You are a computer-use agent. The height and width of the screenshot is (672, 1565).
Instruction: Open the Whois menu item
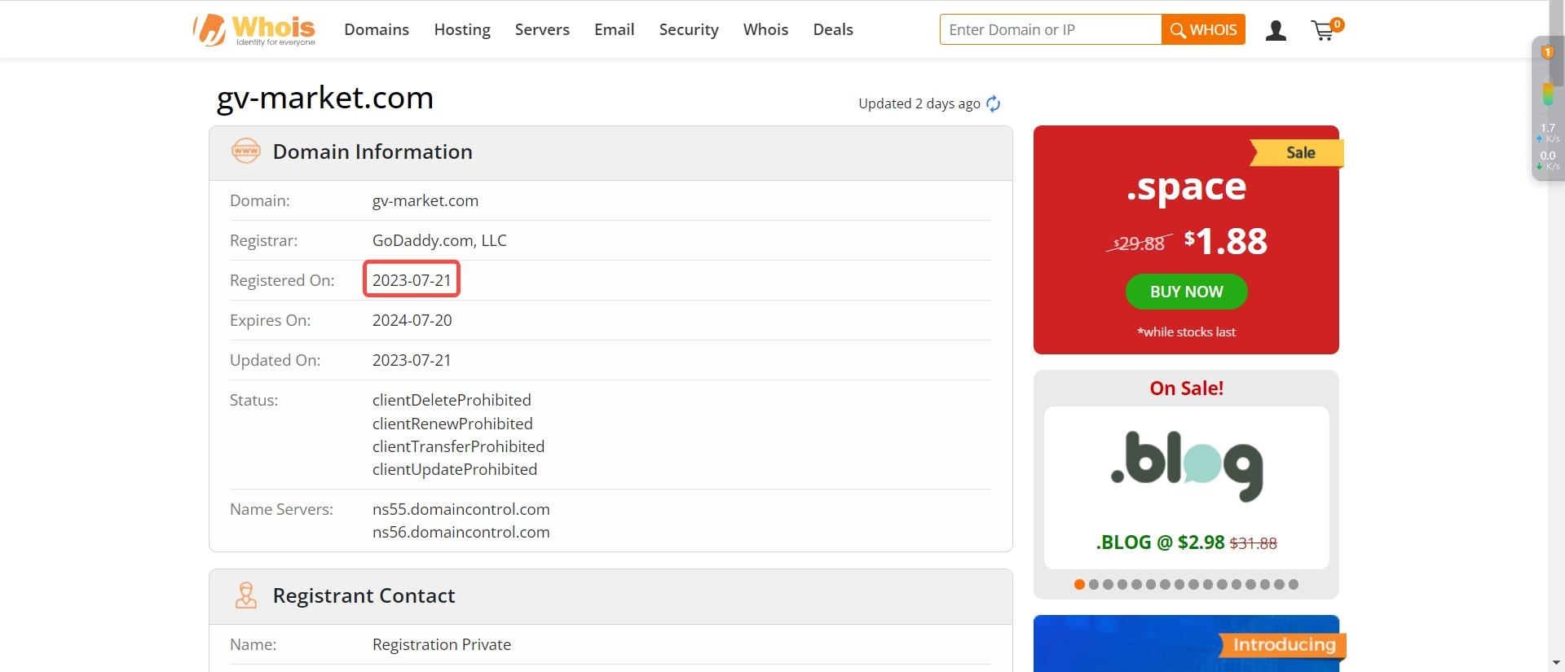pyautogui.click(x=765, y=29)
